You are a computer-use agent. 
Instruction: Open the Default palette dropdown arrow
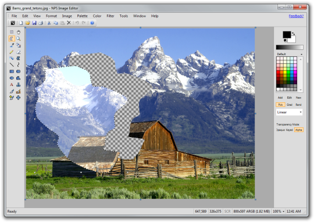[301, 54]
